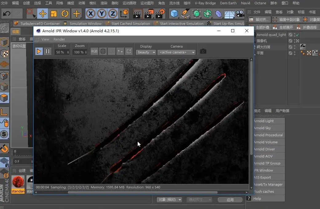Click the Zoom 100% stepper arrows
320x209 pixels.
point(86,52)
